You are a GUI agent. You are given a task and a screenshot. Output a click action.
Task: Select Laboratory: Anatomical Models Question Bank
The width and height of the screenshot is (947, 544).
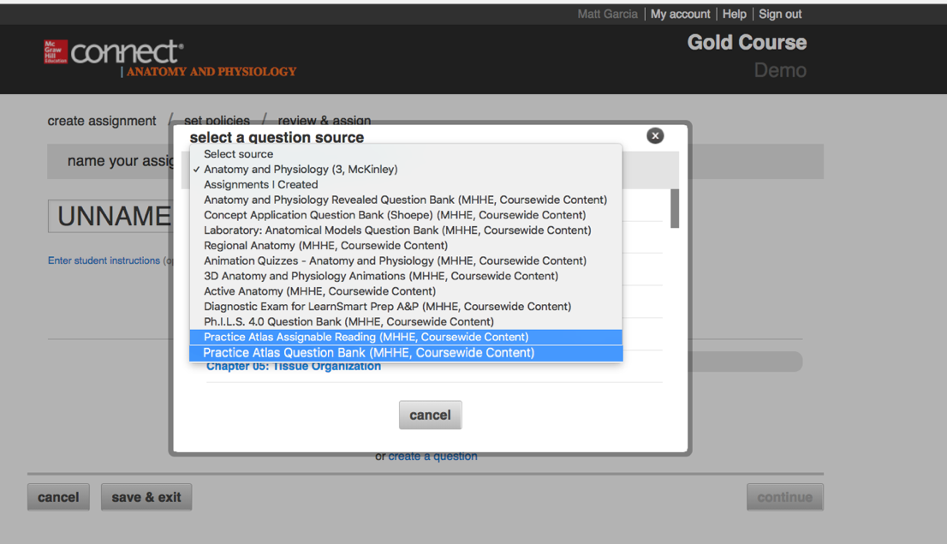point(406,230)
